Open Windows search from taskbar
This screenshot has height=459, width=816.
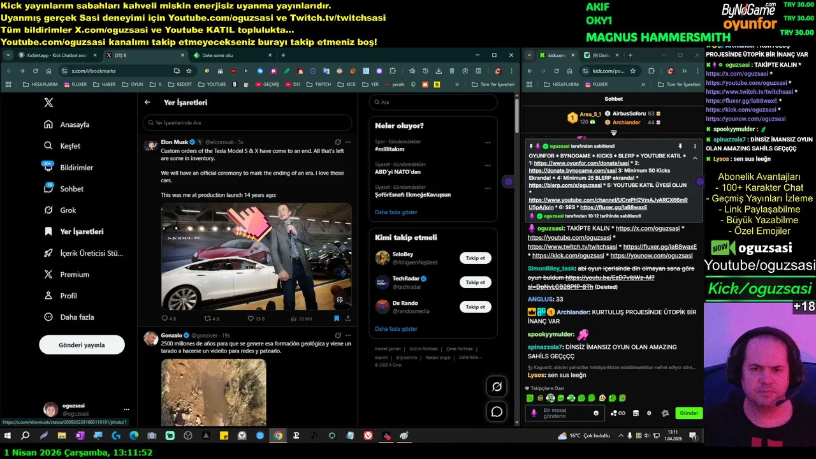click(25, 436)
